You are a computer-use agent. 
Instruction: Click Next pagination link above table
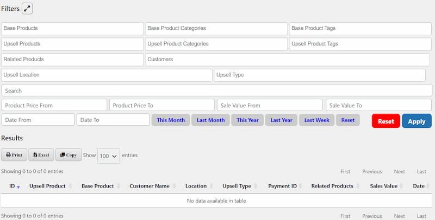click(400, 172)
